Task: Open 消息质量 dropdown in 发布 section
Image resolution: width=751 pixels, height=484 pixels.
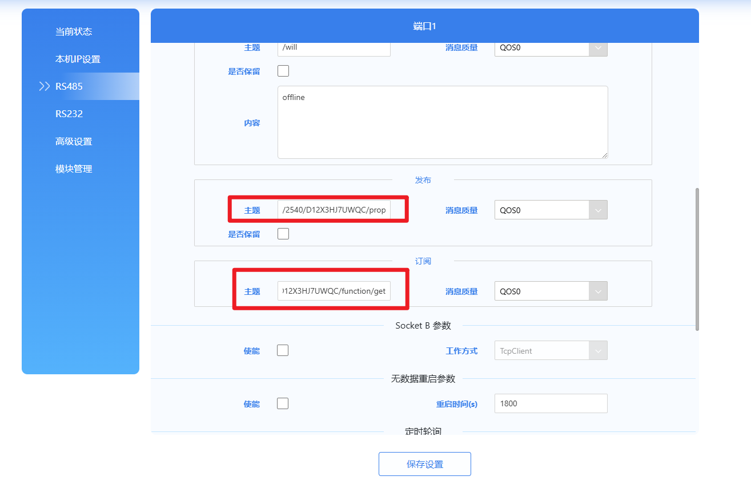Action: 551,210
